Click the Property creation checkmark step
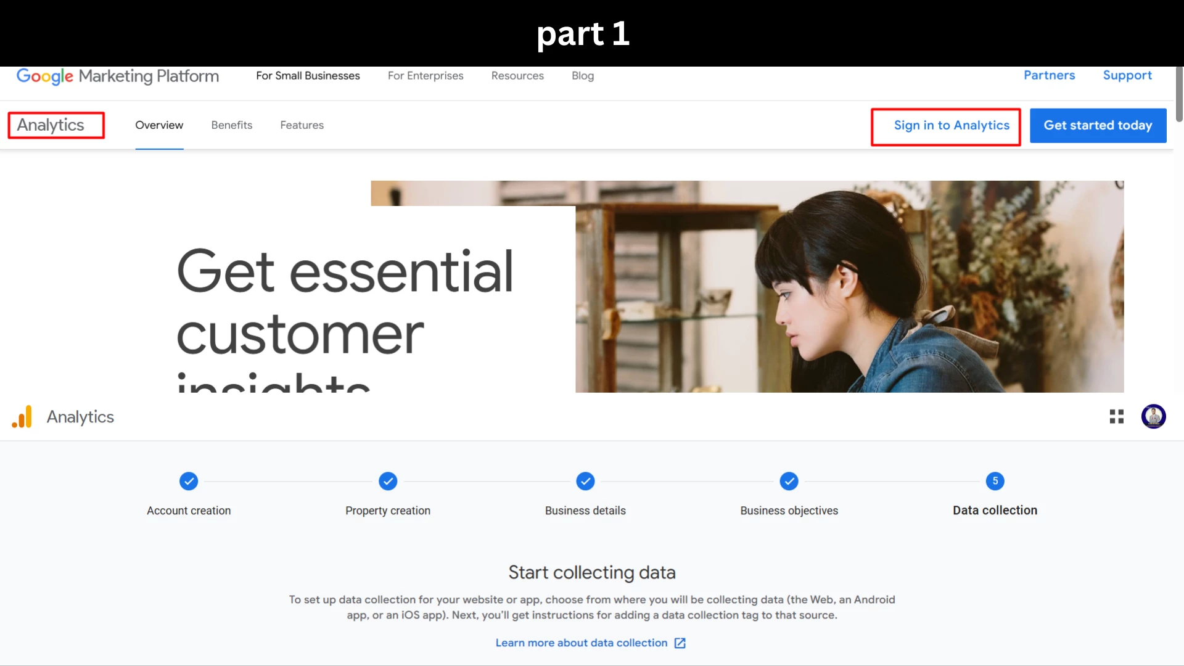1184x666 pixels. pyautogui.click(x=388, y=481)
